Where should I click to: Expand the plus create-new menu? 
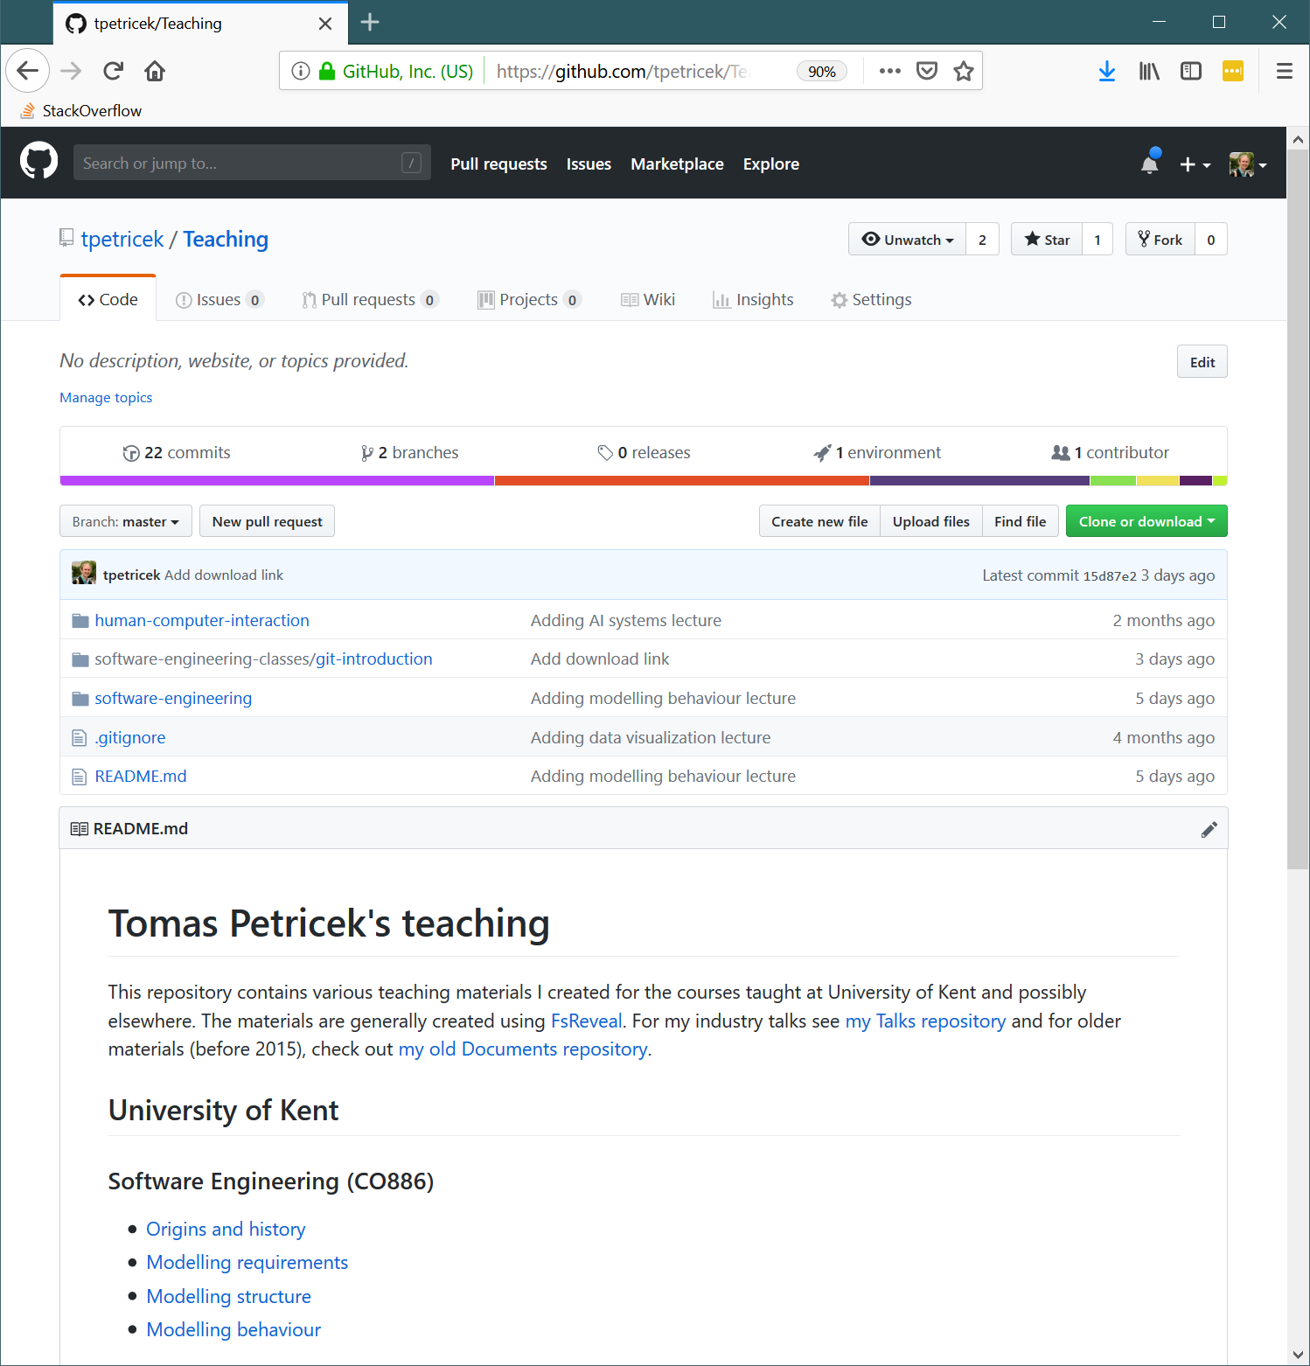click(1195, 164)
